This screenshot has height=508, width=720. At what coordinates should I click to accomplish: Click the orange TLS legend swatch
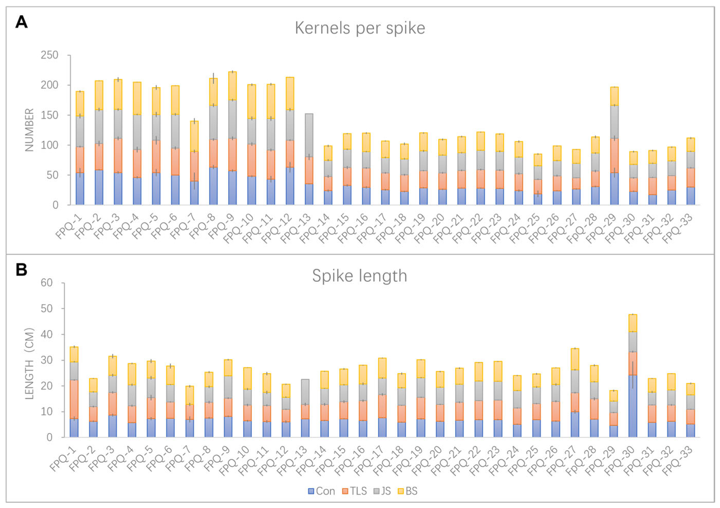tap(345, 491)
